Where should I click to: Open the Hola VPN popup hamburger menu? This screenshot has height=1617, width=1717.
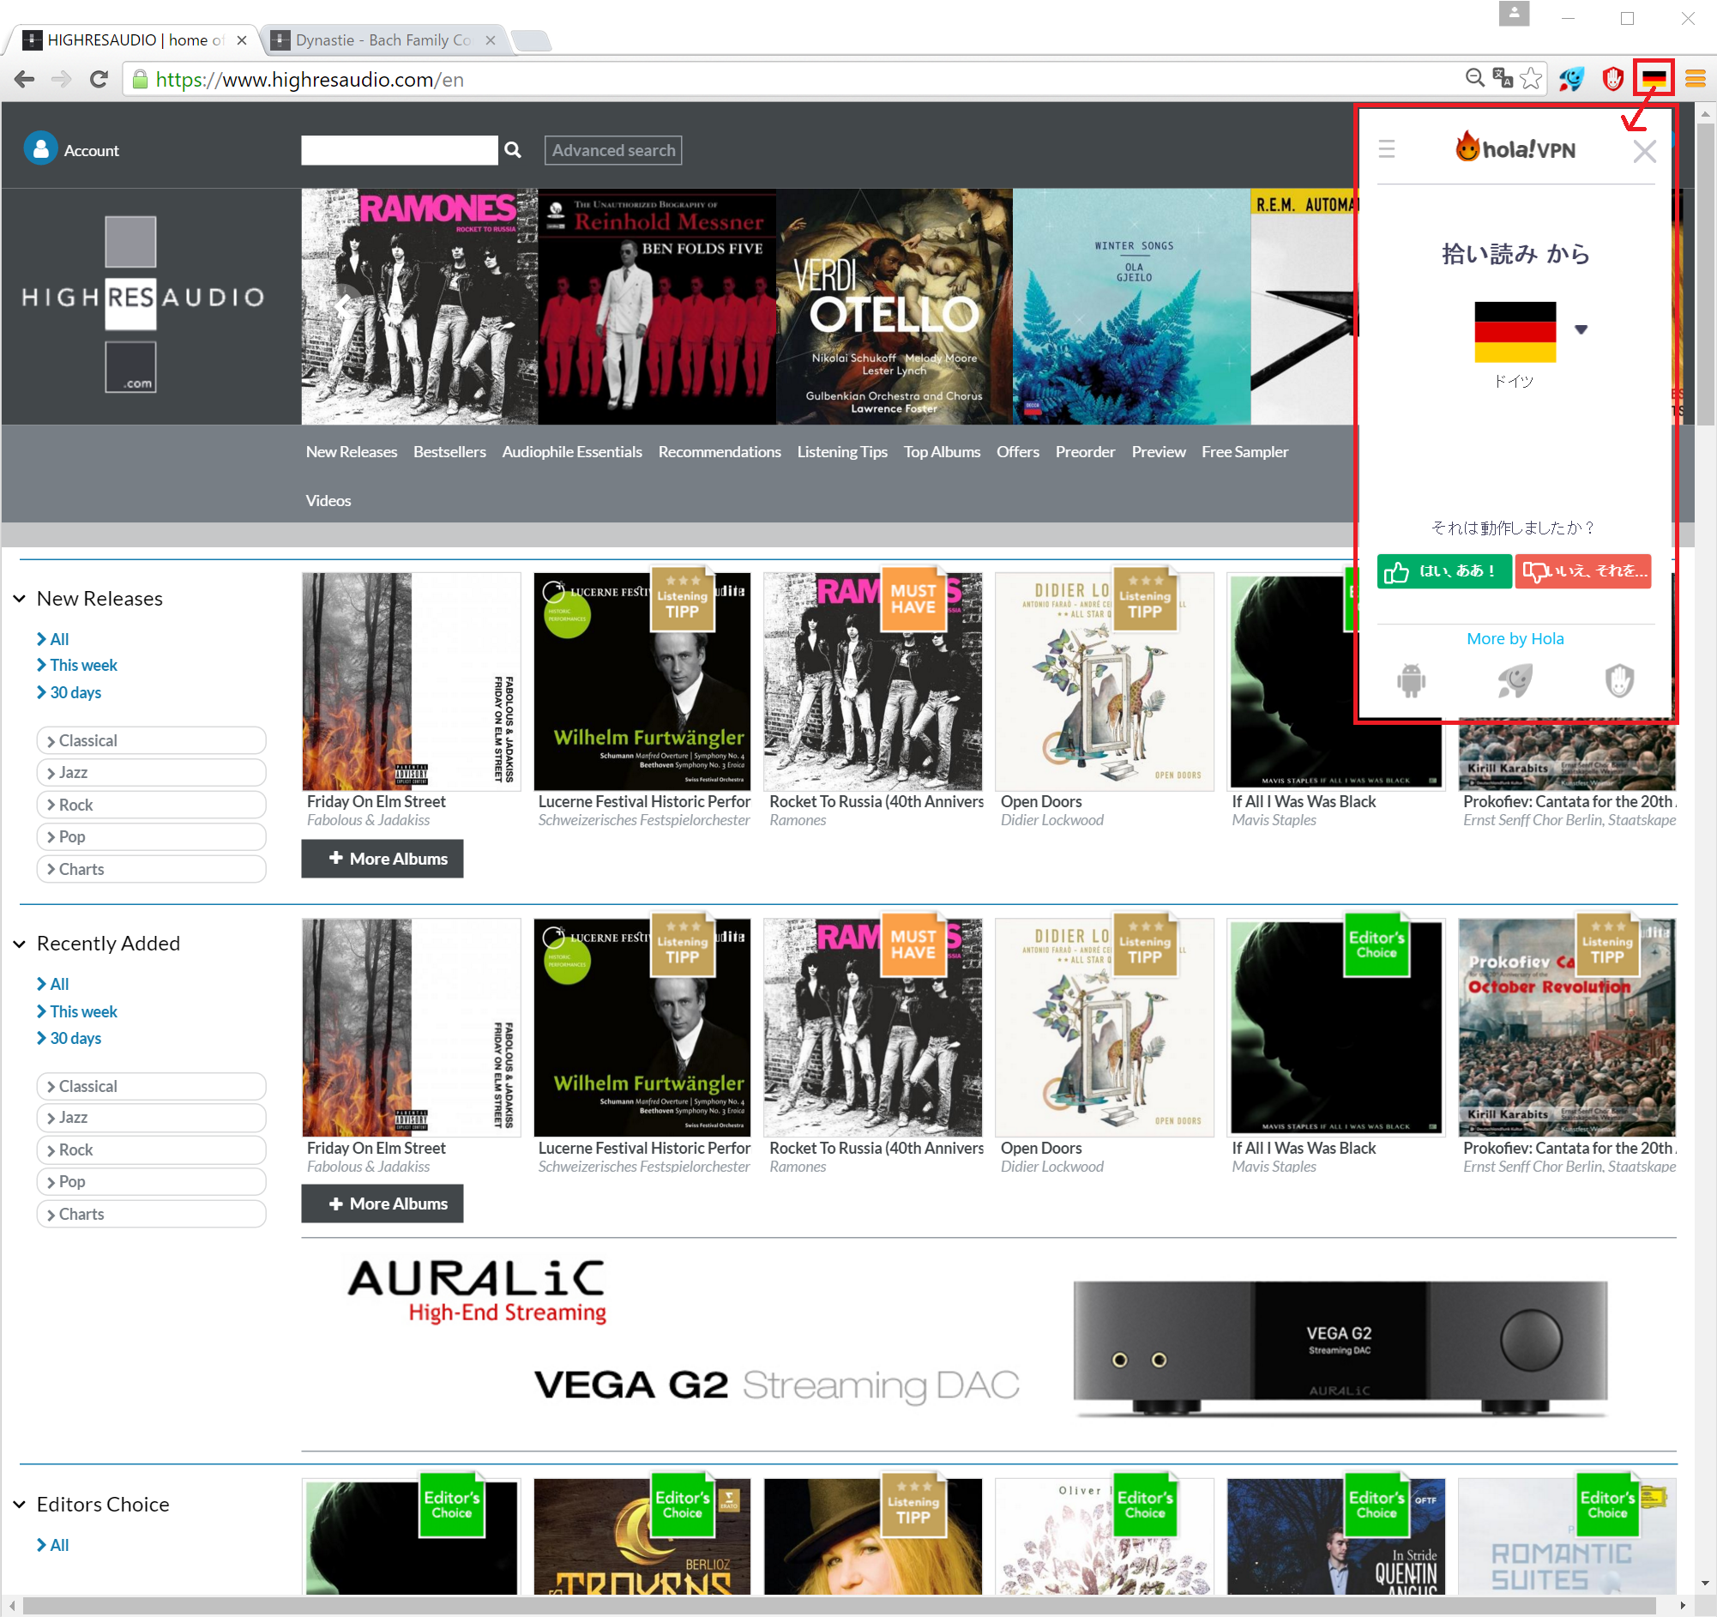[x=1387, y=149]
